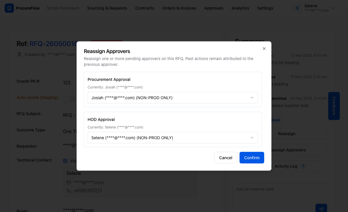Click the internal note text field
348x212 pixels.
pyautogui.click(x=281, y=193)
